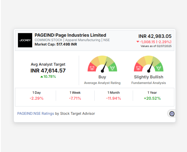Select the PAGEIND:Page Industries Limited title
The image size is (187, 152).
pos(70,35)
